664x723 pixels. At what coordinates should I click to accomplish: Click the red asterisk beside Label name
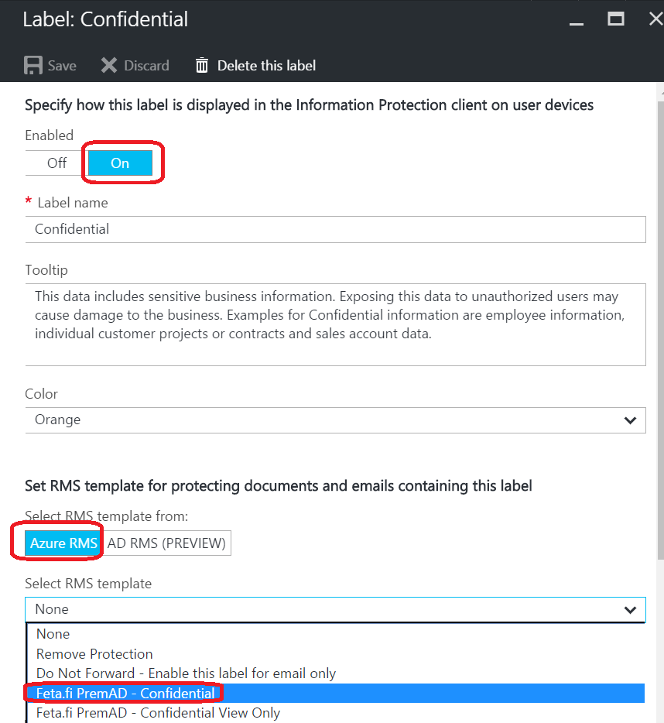tap(28, 202)
